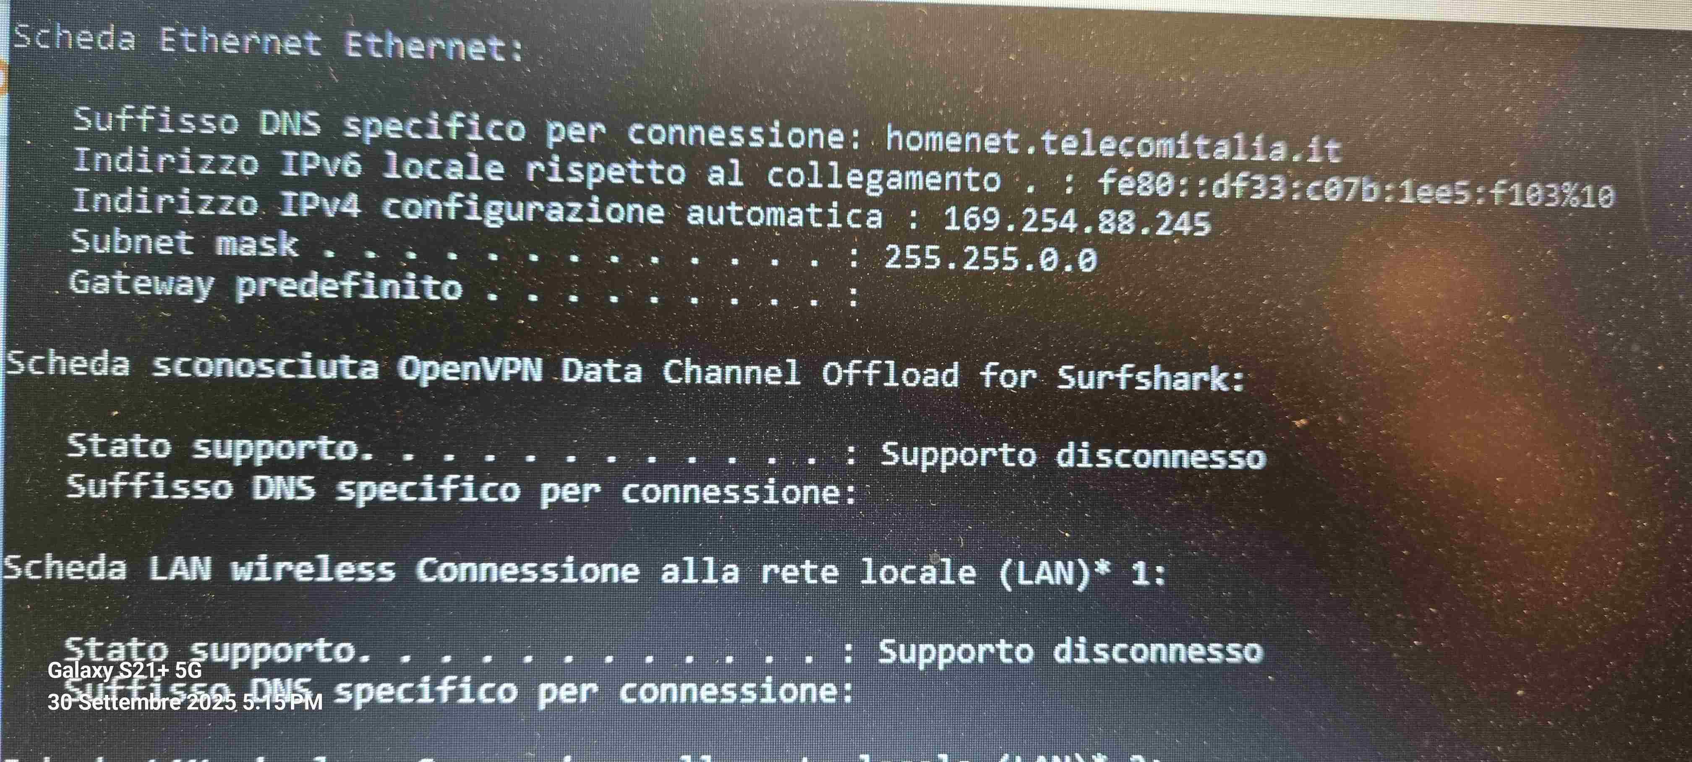The width and height of the screenshot is (1692, 762).
Task: Click the homenet.telecomitalia.it DNS suffix text
Action: pos(1112,144)
